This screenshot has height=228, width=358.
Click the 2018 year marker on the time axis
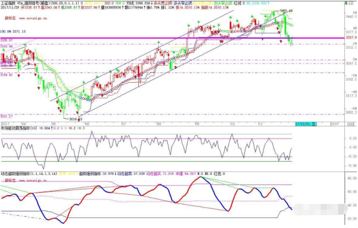click(x=335, y=124)
